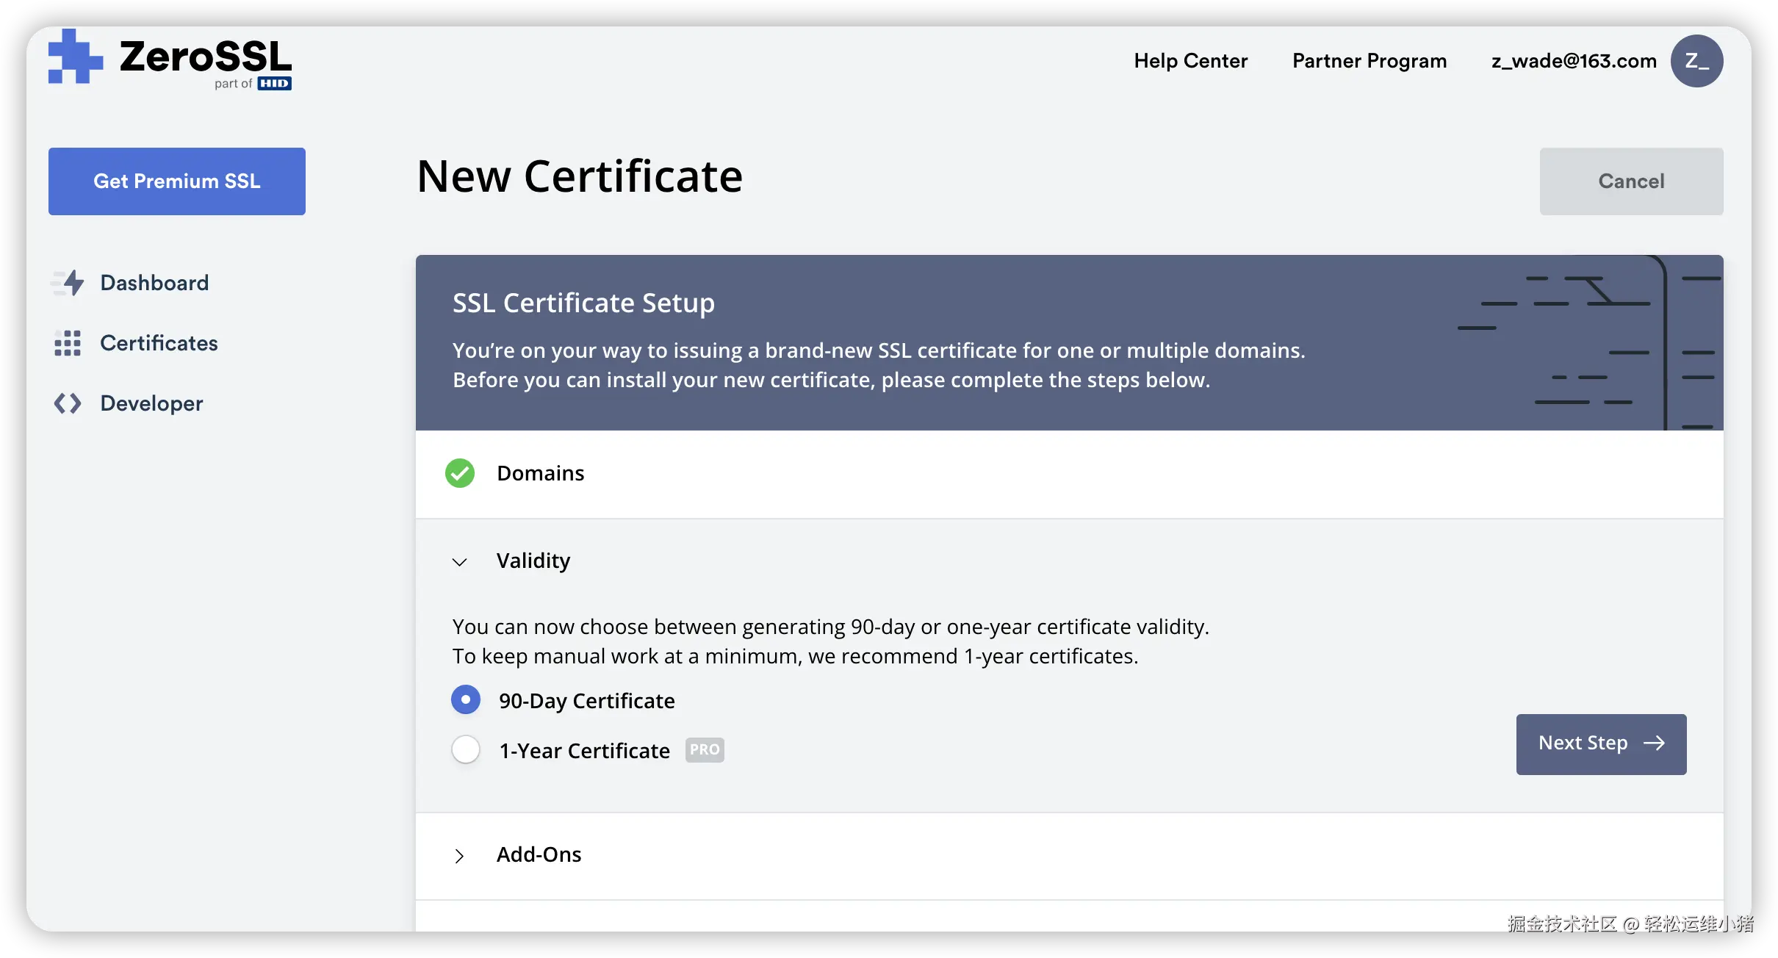Click the Z_ user avatar circle
This screenshot has height=958, width=1778.
(x=1696, y=61)
